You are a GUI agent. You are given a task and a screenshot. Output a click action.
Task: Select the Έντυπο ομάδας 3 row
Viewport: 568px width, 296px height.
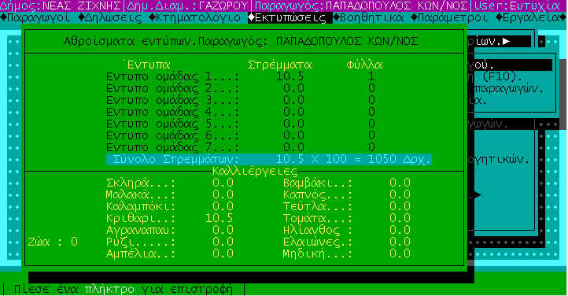click(241, 100)
